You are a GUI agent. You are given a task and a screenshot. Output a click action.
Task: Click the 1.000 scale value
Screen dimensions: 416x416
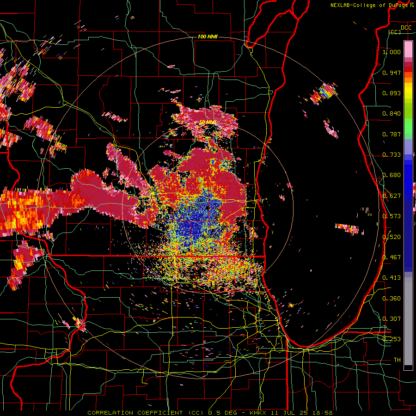392,52
